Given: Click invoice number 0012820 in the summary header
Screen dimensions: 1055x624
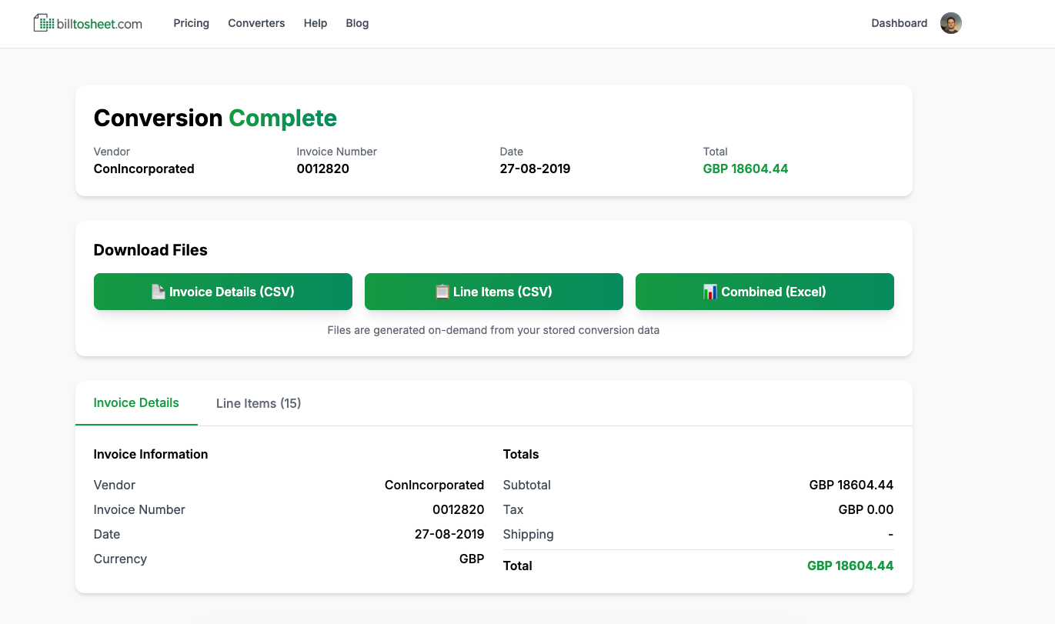Looking at the screenshot, I should (x=322, y=169).
